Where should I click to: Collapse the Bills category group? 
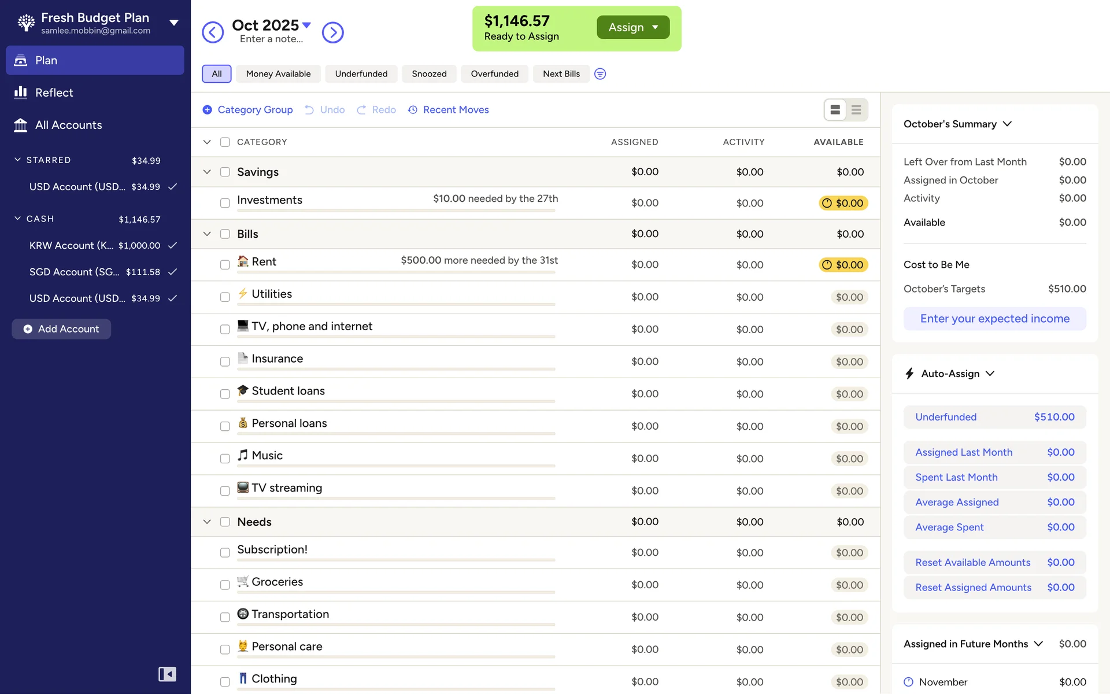pos(207,234)
